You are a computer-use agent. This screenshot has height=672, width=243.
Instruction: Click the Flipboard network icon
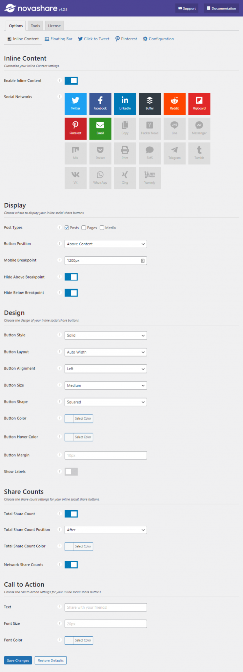pos(199,104)
